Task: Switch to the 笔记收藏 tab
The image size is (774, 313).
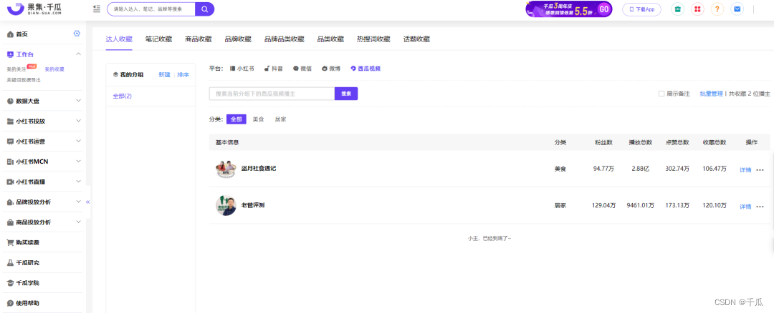Action: click(158, 39)
